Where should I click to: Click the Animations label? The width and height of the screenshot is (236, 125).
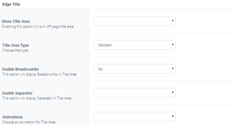pos(13,117)
